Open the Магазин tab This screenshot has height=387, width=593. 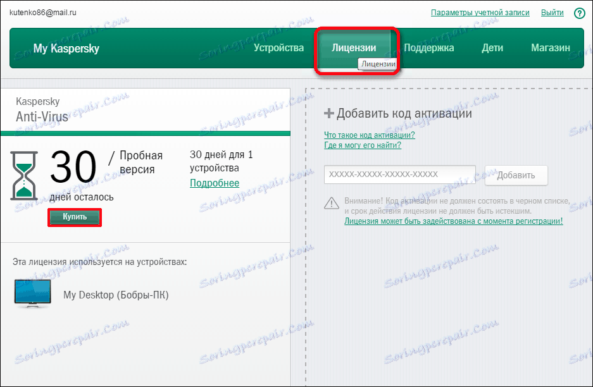[550, 48]
